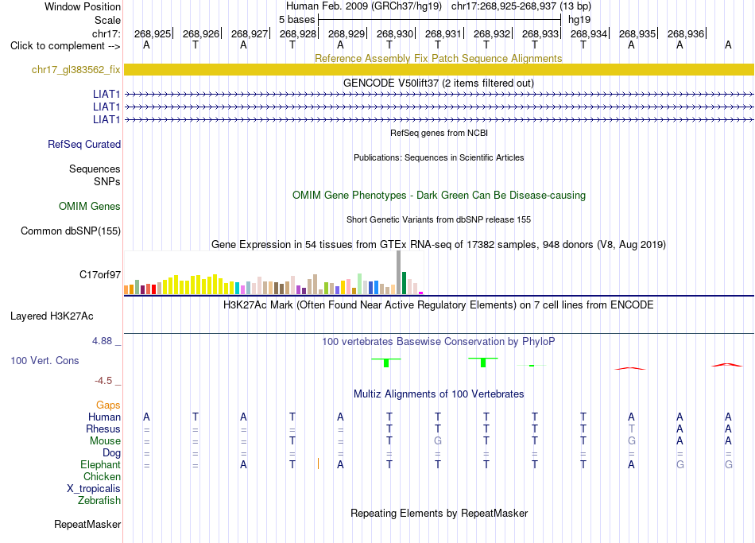The height and width of the screenshot is (543, 755).
Task: Click the SNPs track label
Action: point(107,181)
